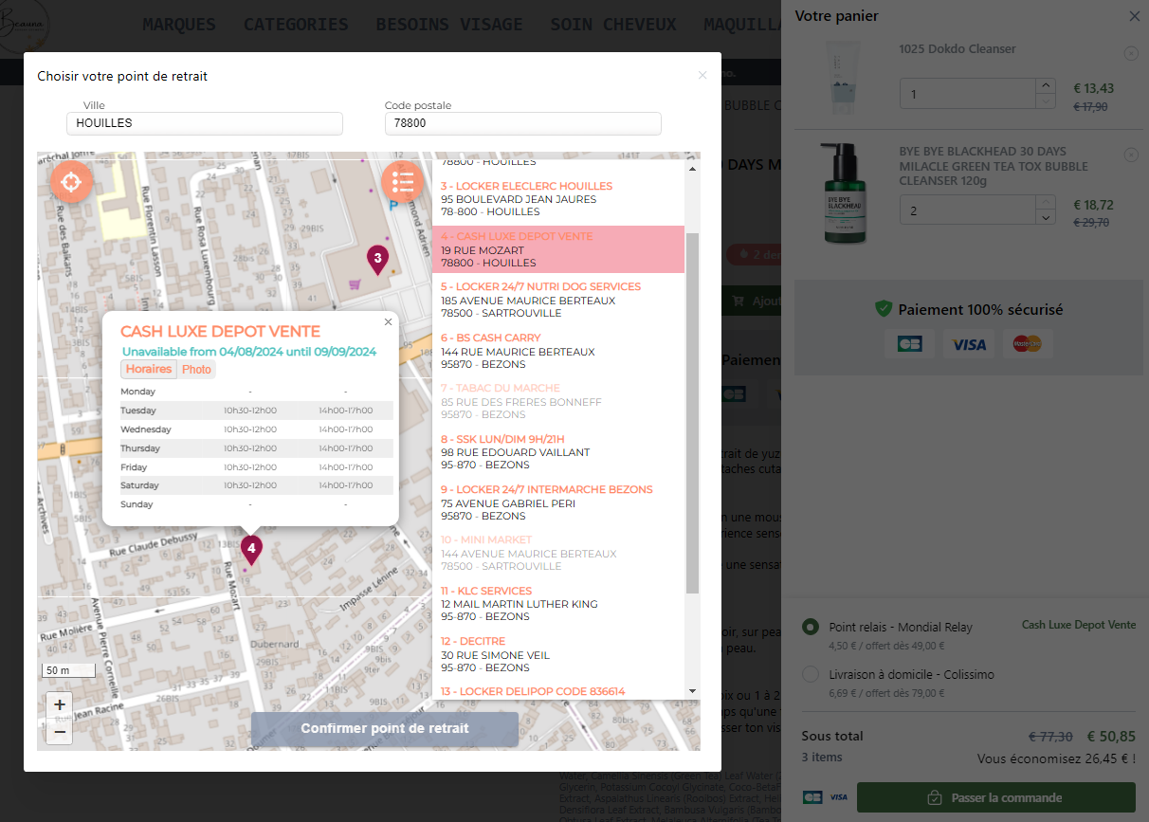Image resolution: width=1149 pixels, height=822 pixels.
Task: Select 11 - KLC Services relay
Action: click(x=558, y=604)
